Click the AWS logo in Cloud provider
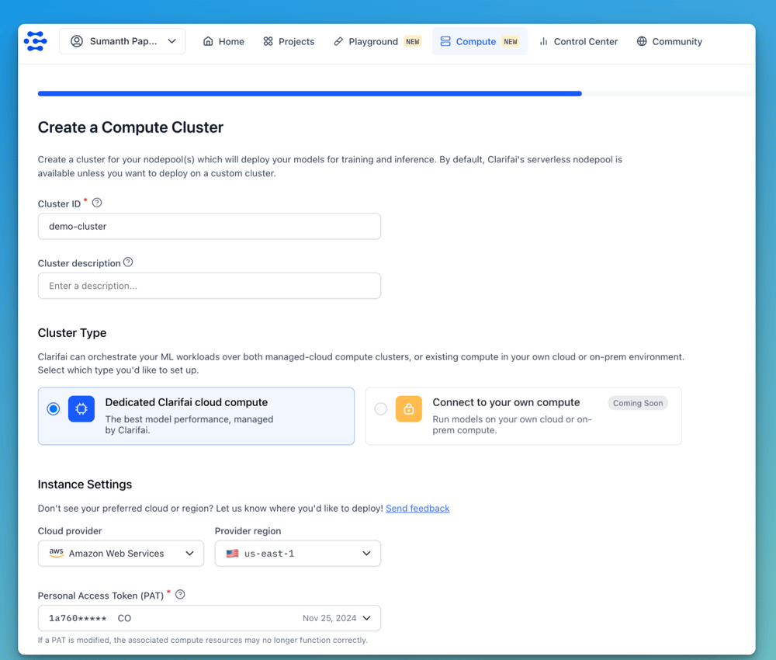The height and width of the screenshot is (660, 776). 56,554
